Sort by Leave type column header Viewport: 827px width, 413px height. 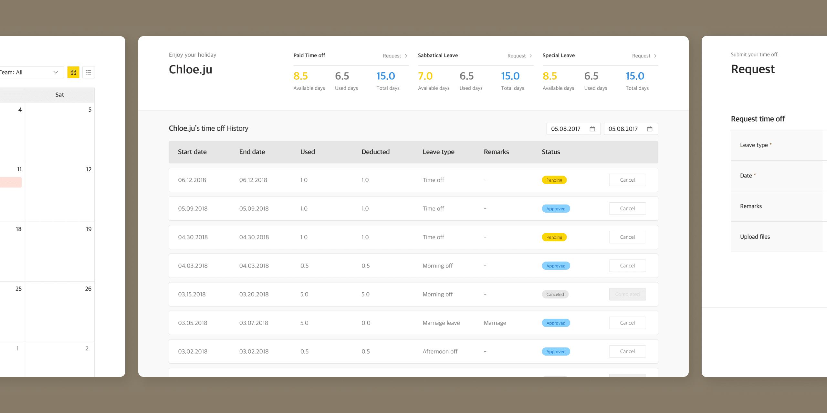click(x=438, y=152)
